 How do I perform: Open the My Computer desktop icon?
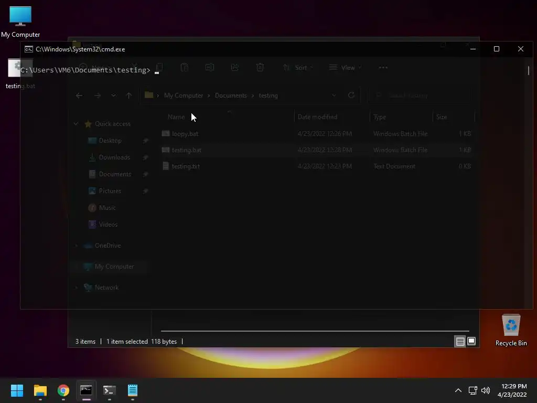(20, 21)
